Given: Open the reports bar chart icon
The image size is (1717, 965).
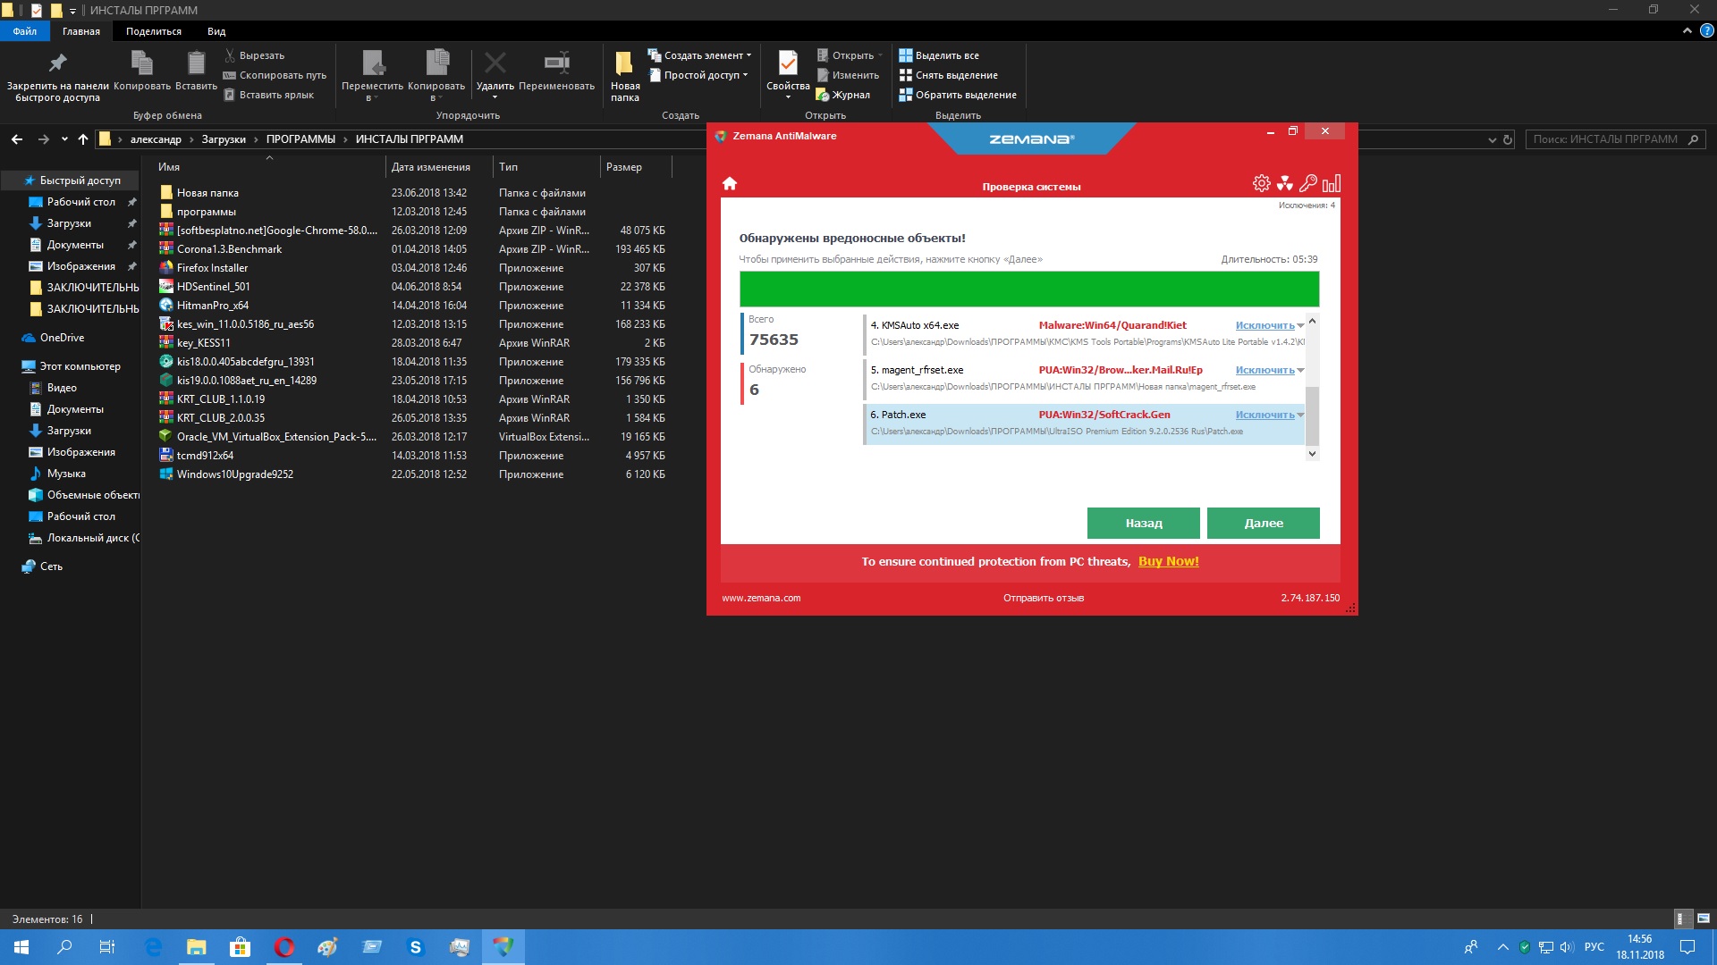Looking at the screenshot, I should coord(1332,183).
